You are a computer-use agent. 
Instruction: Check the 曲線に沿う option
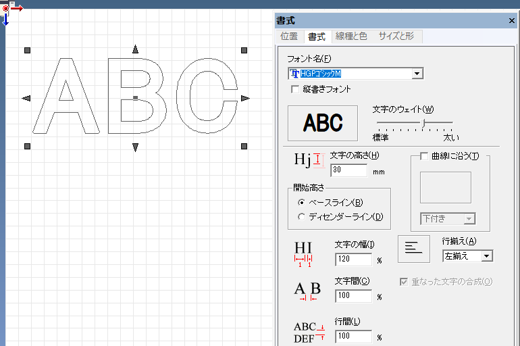(424, 156)
